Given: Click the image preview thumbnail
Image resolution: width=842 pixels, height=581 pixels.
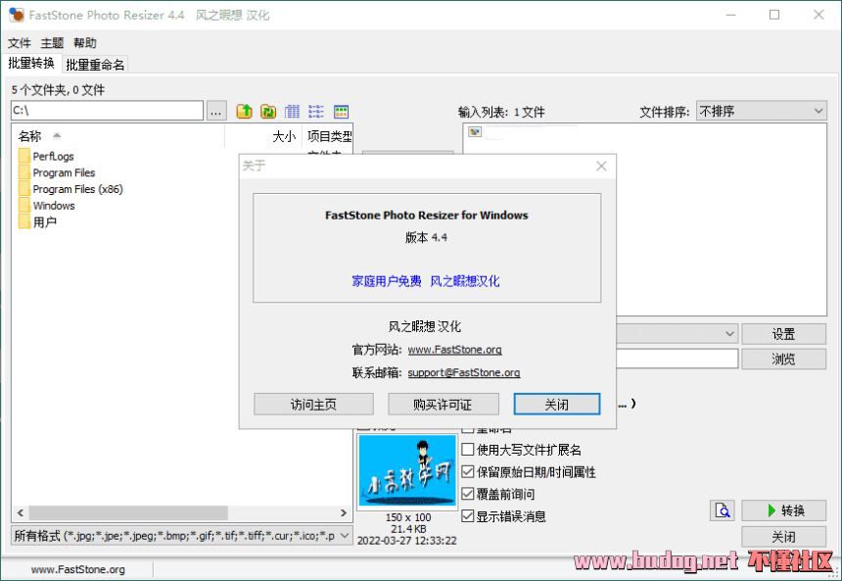Looking at the screenshot, I should [x=407, y=471].
